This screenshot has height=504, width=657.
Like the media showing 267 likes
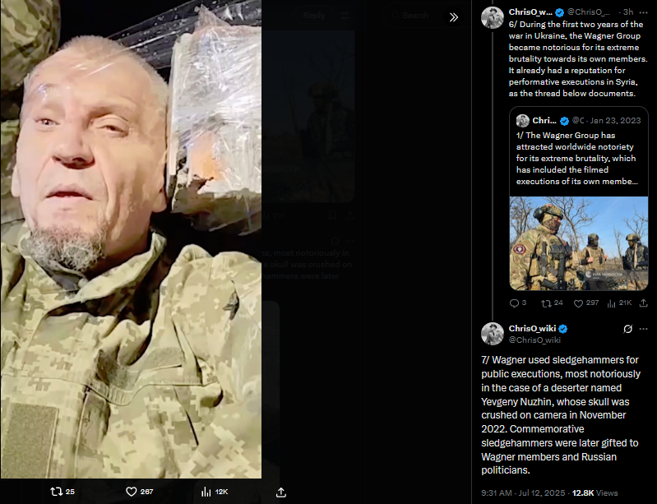139,492
